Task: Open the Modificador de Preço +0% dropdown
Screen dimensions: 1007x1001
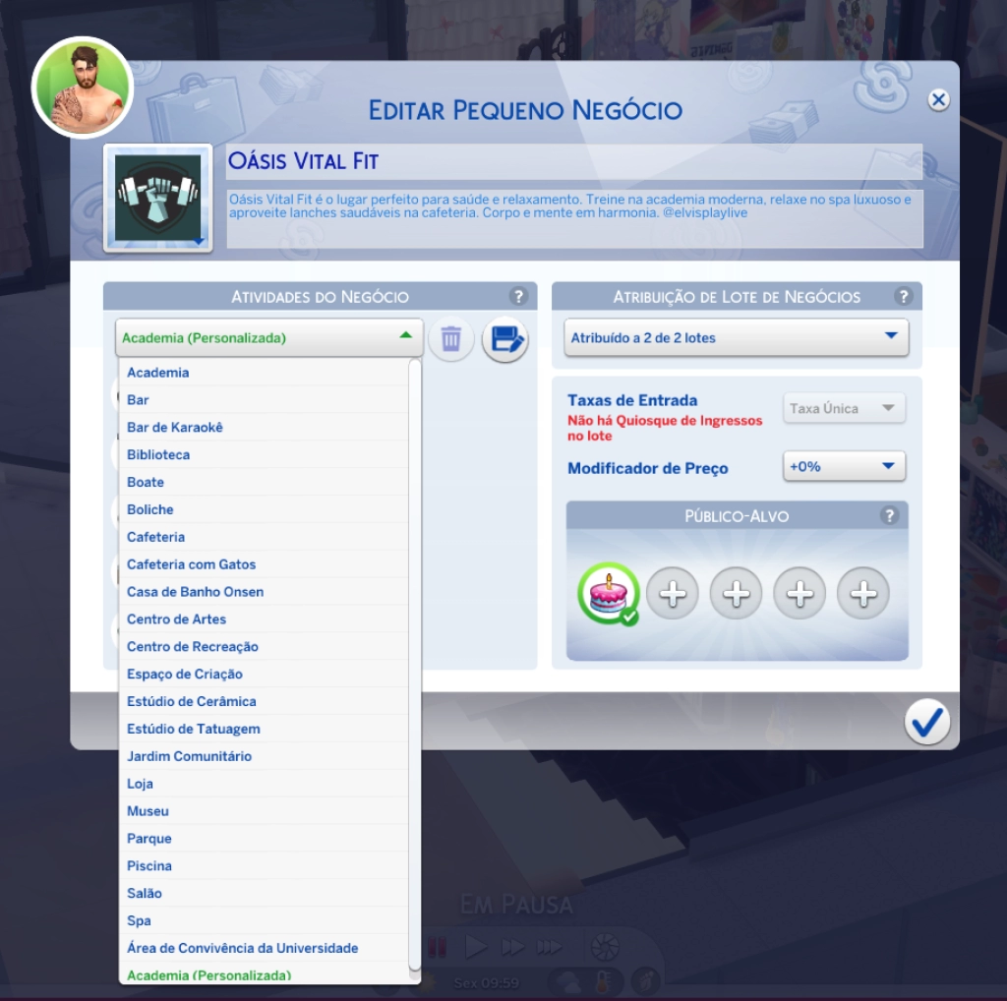Action: [x=844, y=466]
